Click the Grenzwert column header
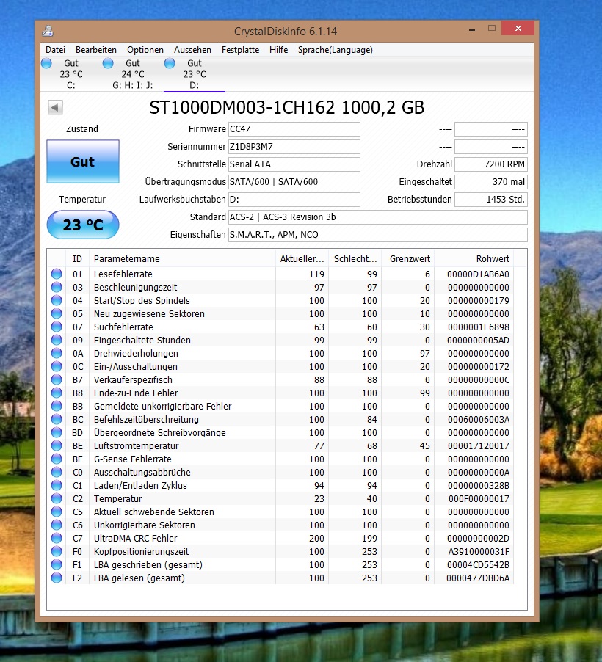 point(410,258)
